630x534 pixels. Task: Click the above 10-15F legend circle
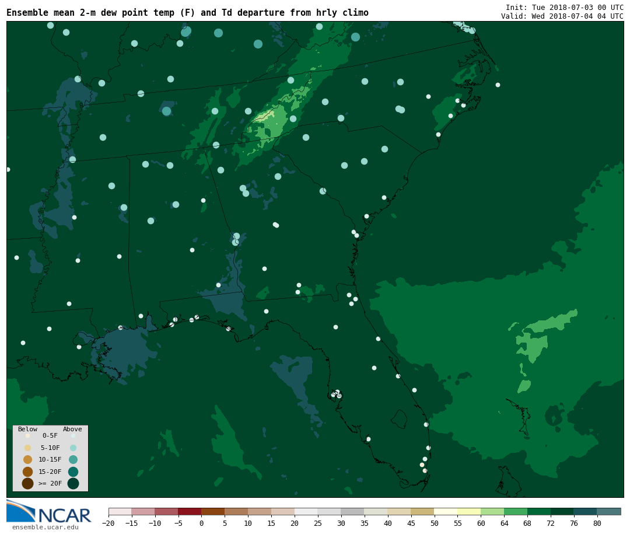(x=73, y=459)
